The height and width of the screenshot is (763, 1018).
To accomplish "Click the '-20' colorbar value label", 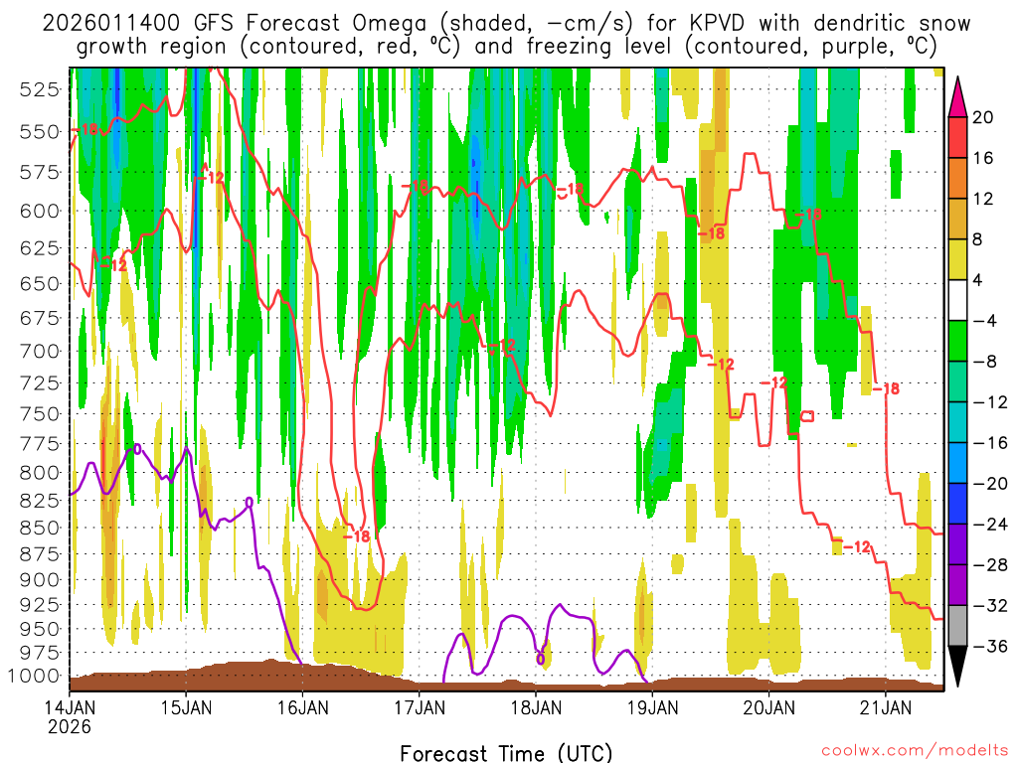I will (991, 484).
